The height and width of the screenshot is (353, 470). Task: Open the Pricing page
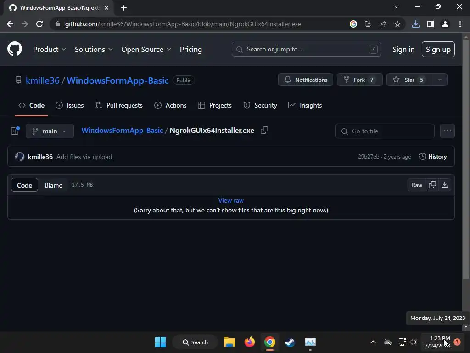[x=190, y=50]
